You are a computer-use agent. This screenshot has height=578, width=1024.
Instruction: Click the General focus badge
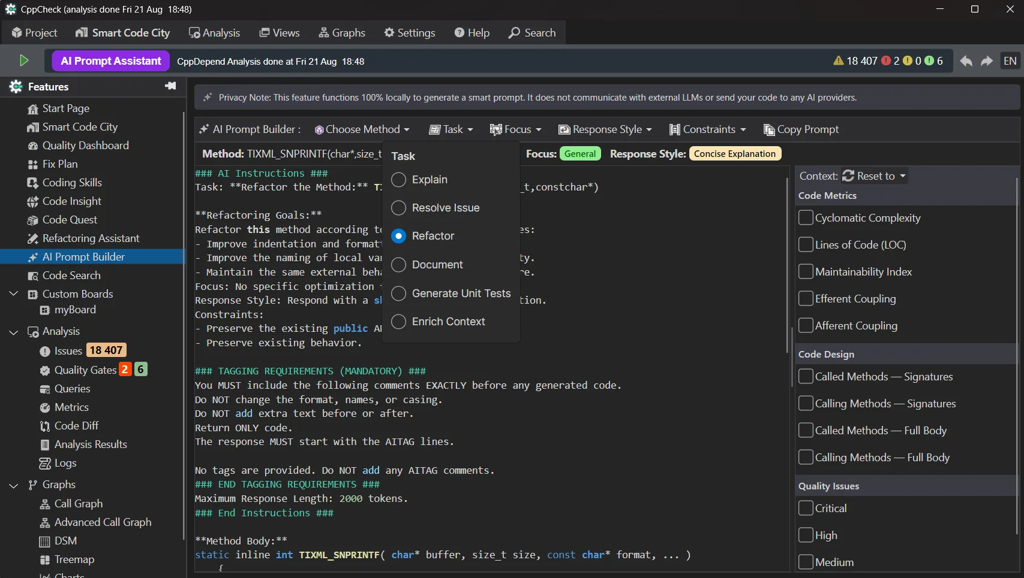click(x=580, y=154)
